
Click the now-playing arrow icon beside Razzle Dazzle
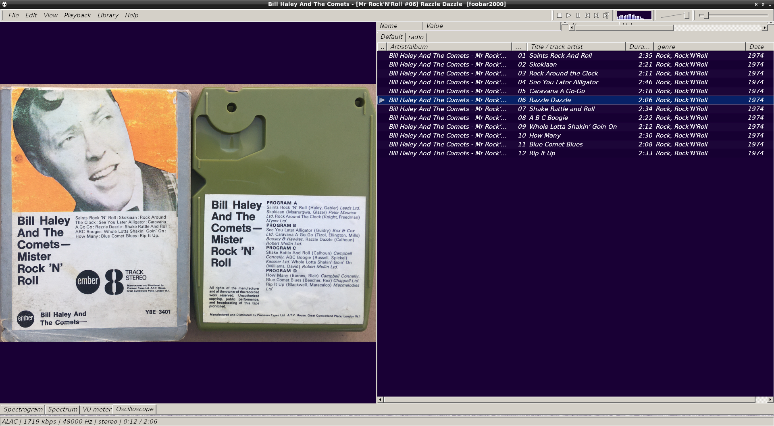click(382, 100)
